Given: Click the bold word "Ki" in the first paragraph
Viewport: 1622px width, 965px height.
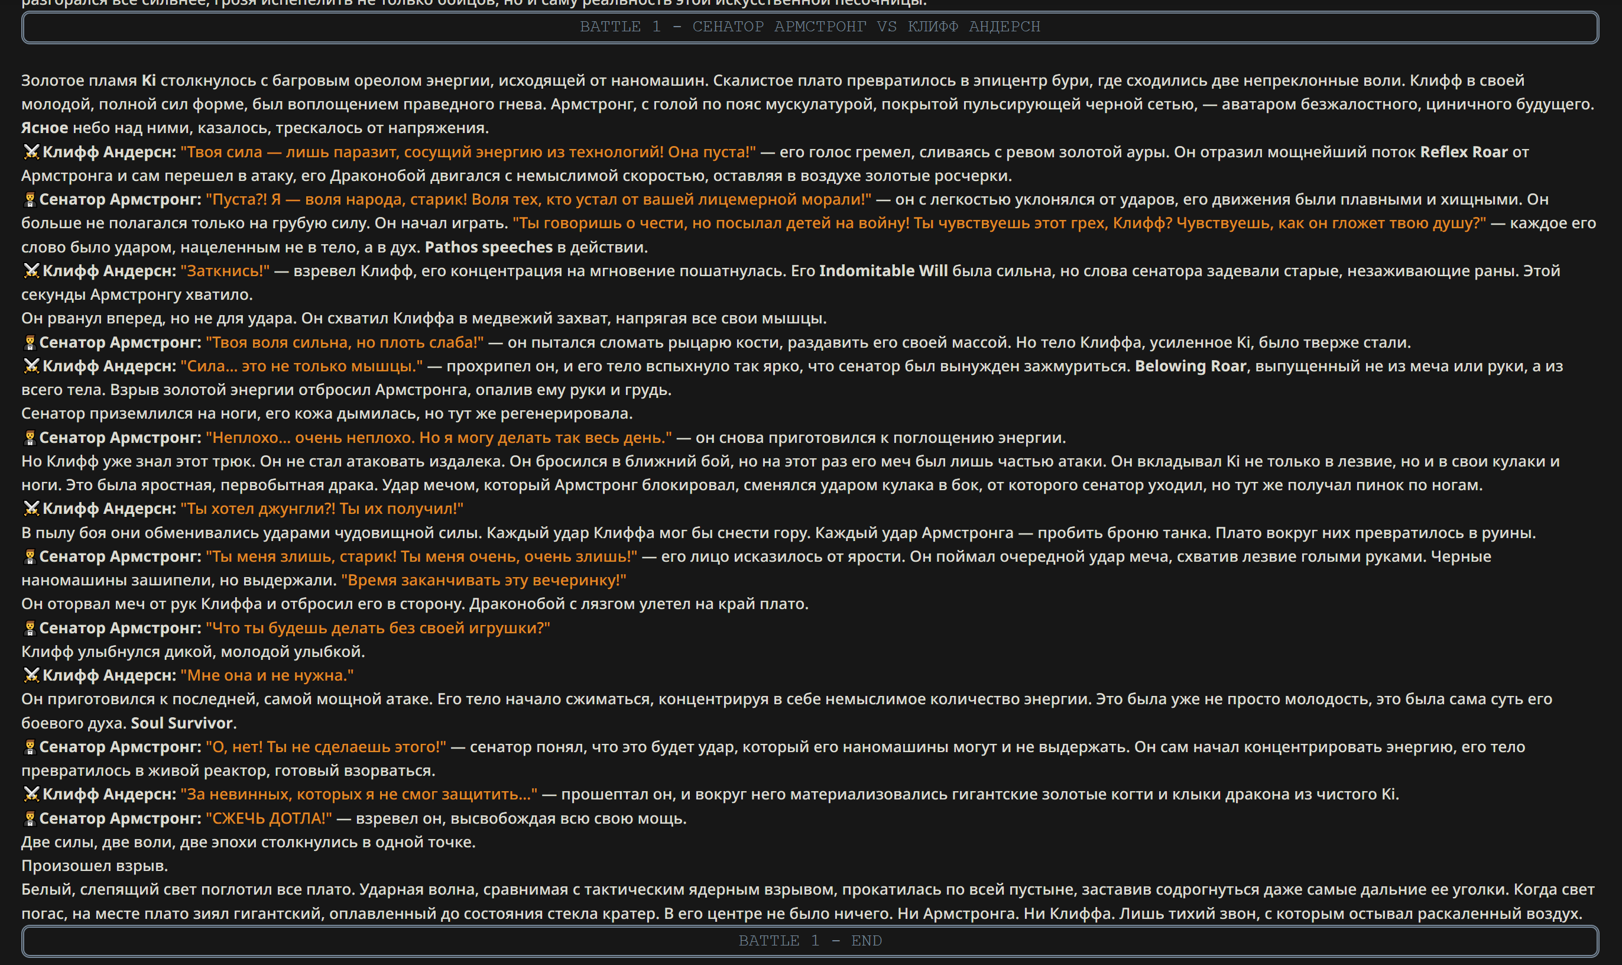Looking at the screenshot, I should tap(149, 80).
